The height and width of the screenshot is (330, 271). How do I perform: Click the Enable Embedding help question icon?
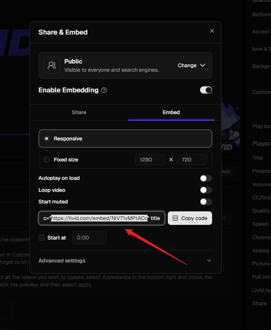coord(104,90)
